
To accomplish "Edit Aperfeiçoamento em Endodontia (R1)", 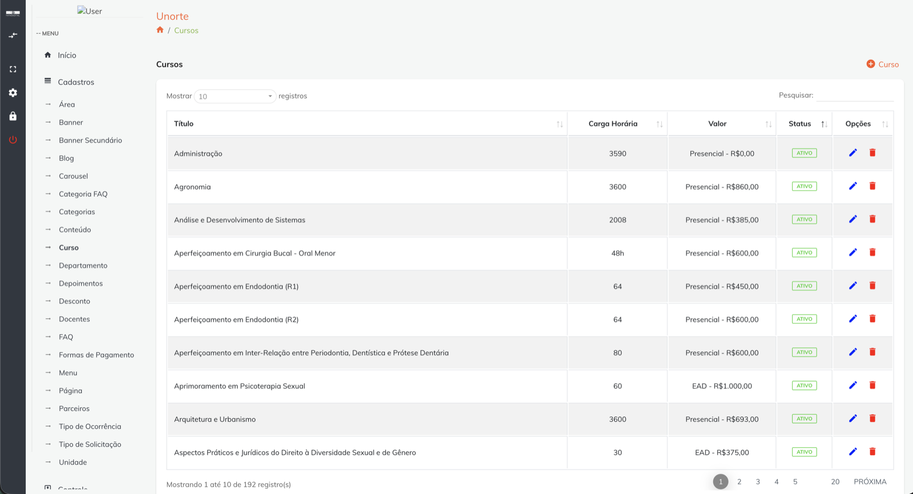I will pyautogui.click(x=853, y=286).
